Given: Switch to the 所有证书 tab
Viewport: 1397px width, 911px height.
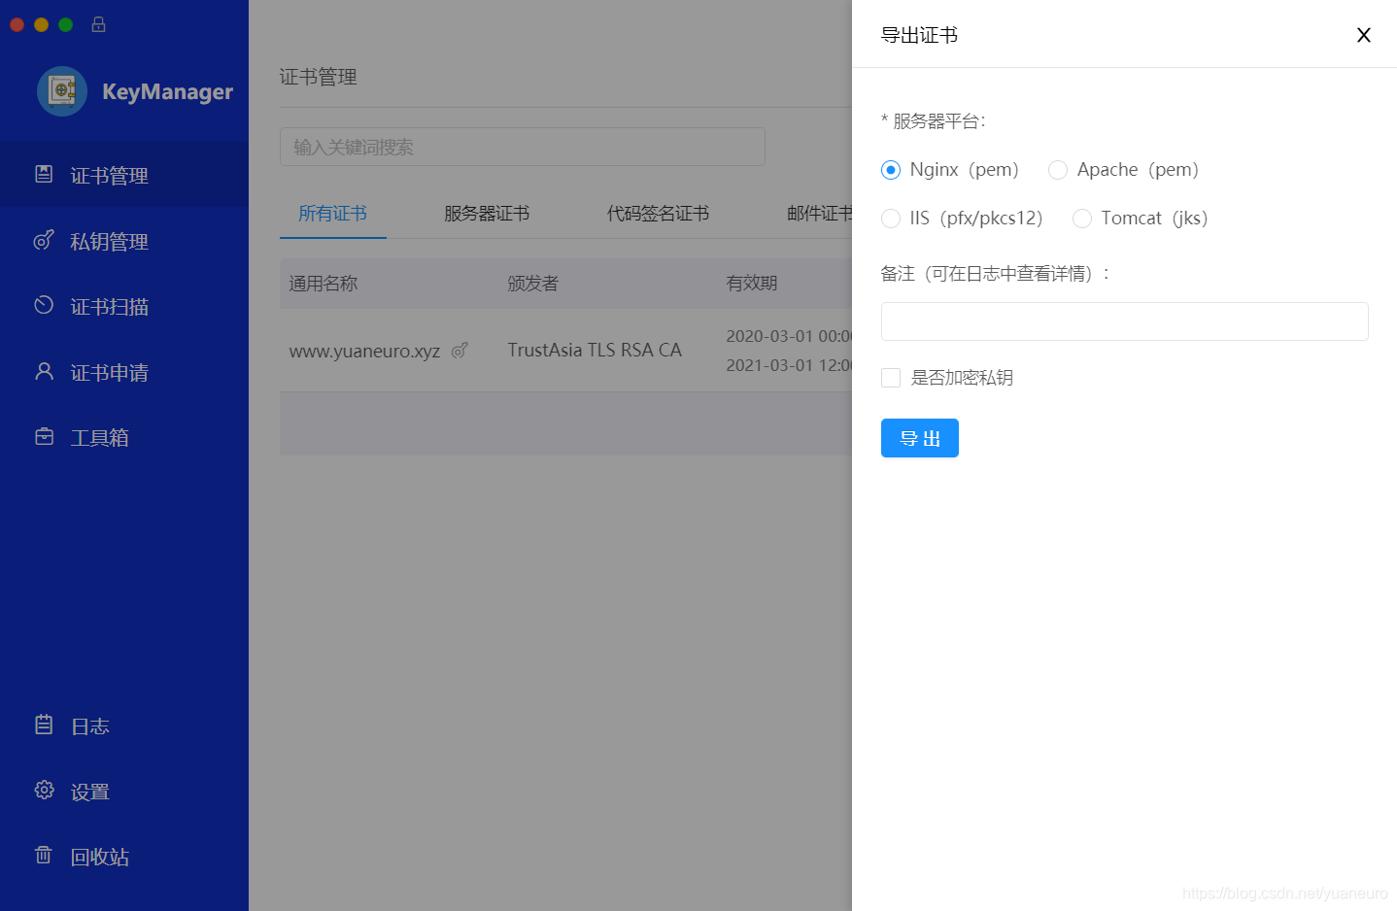Looking at the screenshot, I should click(332, 214).
